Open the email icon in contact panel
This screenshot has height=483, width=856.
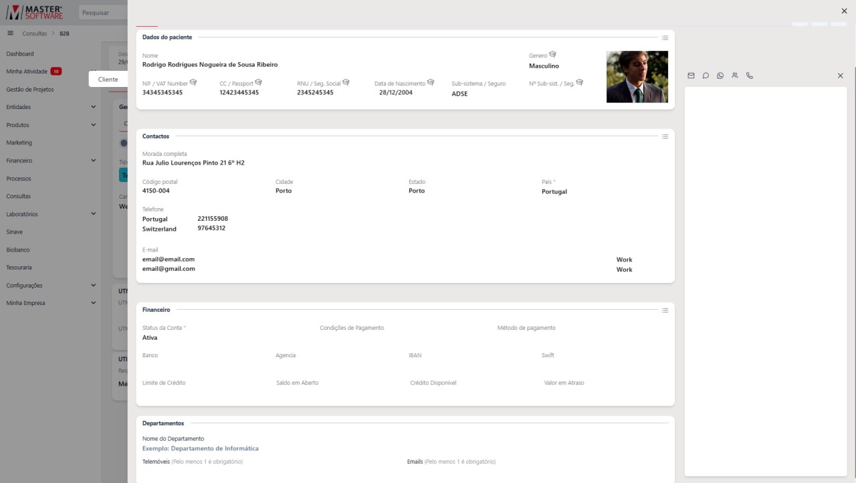click(691, 76)
